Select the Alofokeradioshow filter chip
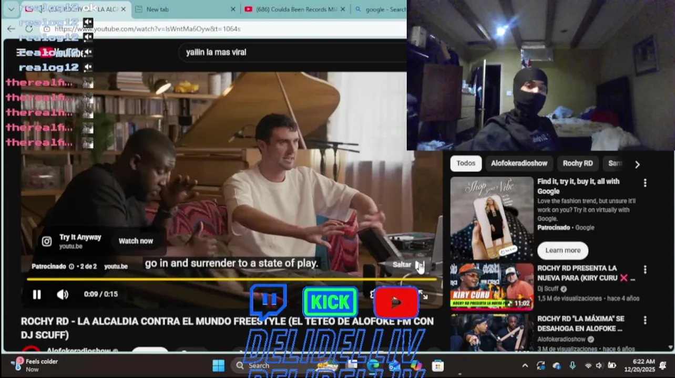 (519, 163)
